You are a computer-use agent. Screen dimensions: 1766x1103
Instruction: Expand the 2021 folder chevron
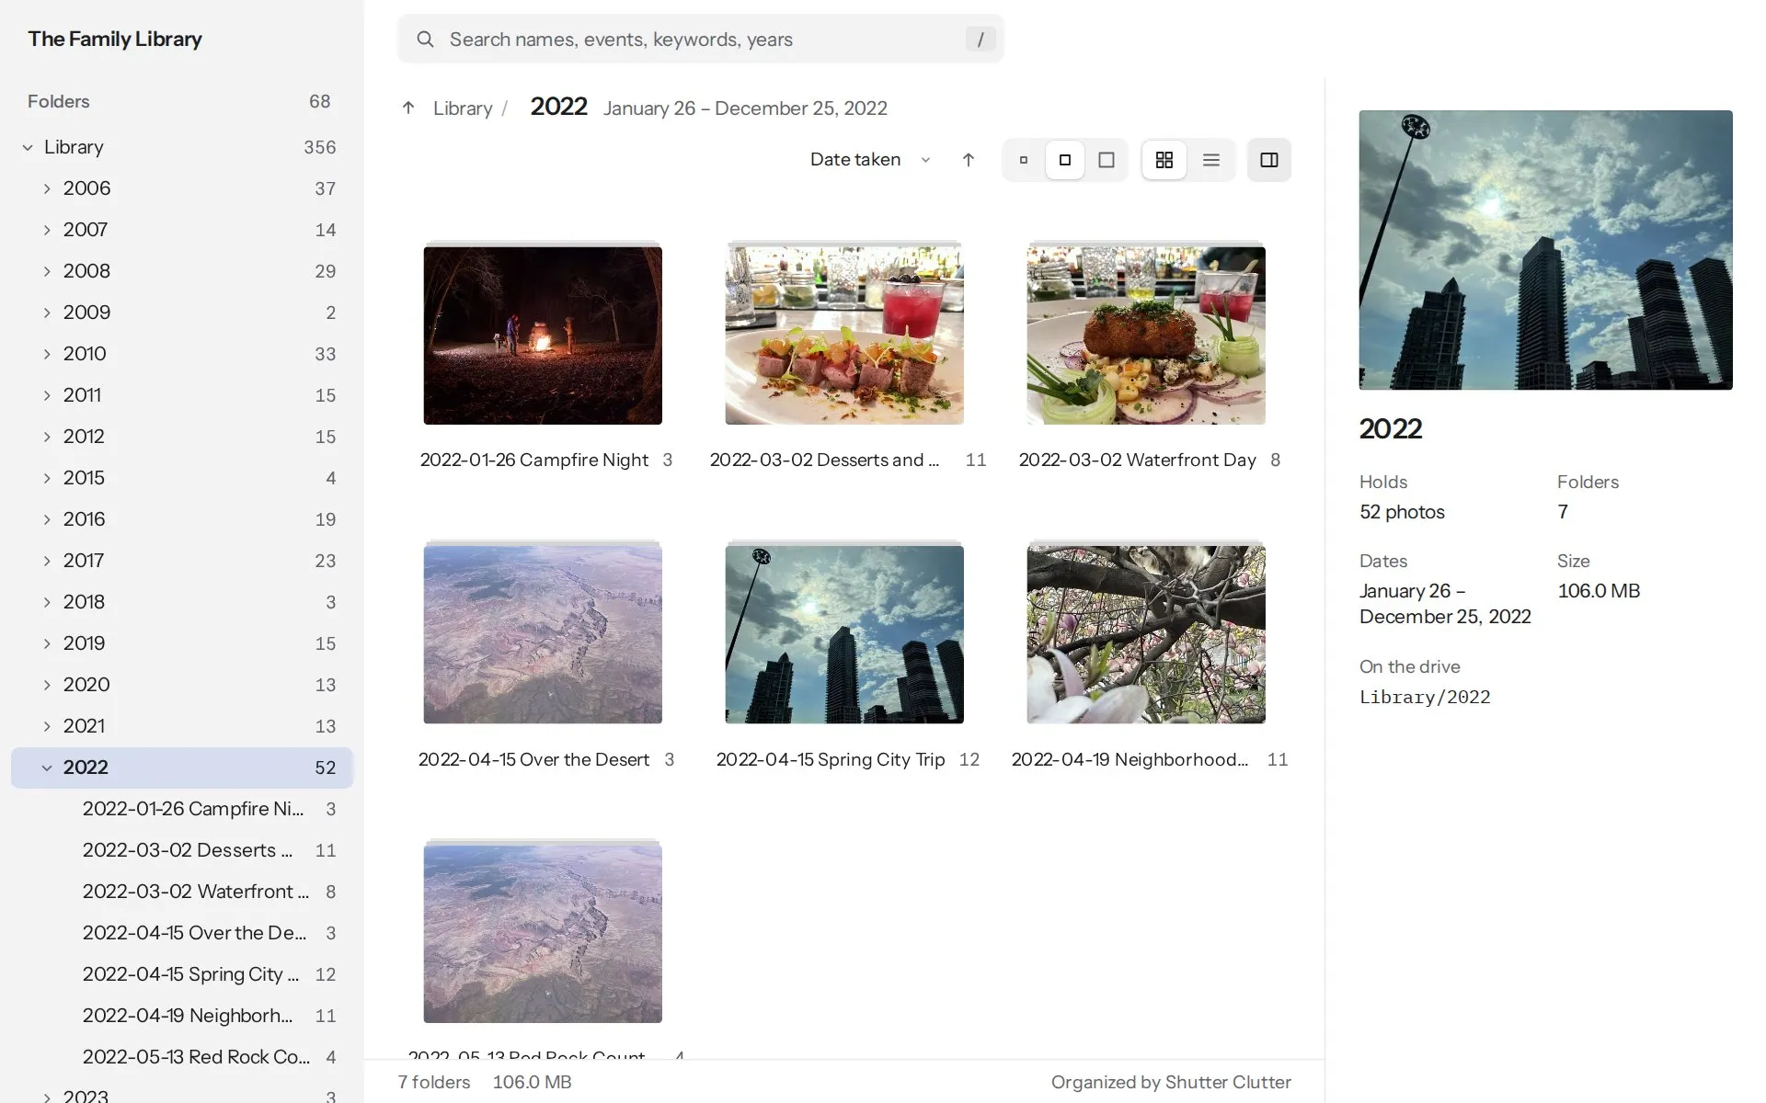pos(47,726)
